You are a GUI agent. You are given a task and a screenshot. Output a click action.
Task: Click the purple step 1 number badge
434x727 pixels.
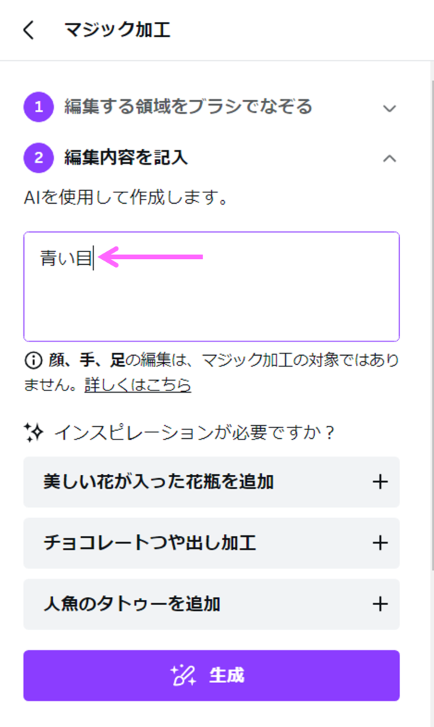38,107
